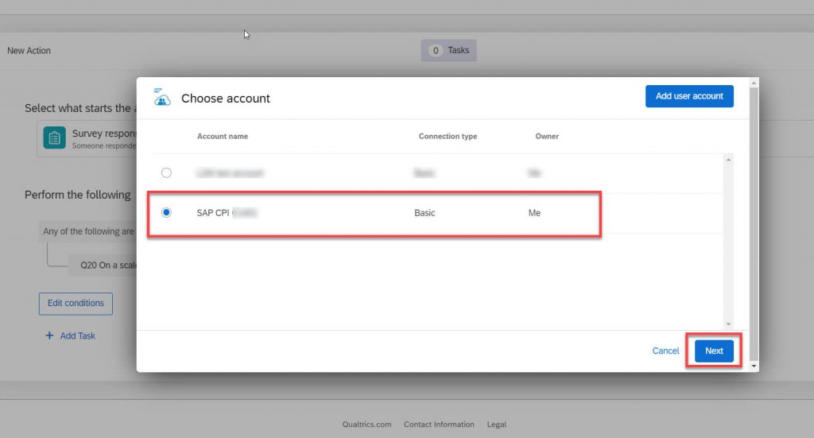Image resolution: width=814 pixels, height=438 pixels.
Task: Select the SAP CPI account radio button
Action: pos(166,212)
